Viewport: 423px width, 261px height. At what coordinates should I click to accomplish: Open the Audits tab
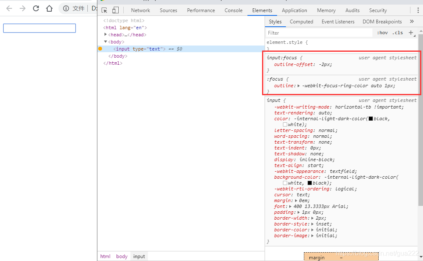point(352,10)
